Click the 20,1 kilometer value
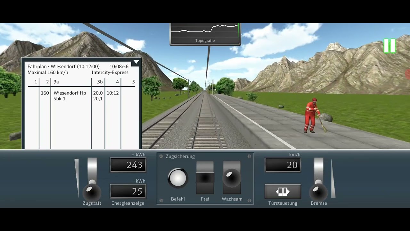Viewport: 410px width, 231px height. pyautogui.click(x=98, y=98)
